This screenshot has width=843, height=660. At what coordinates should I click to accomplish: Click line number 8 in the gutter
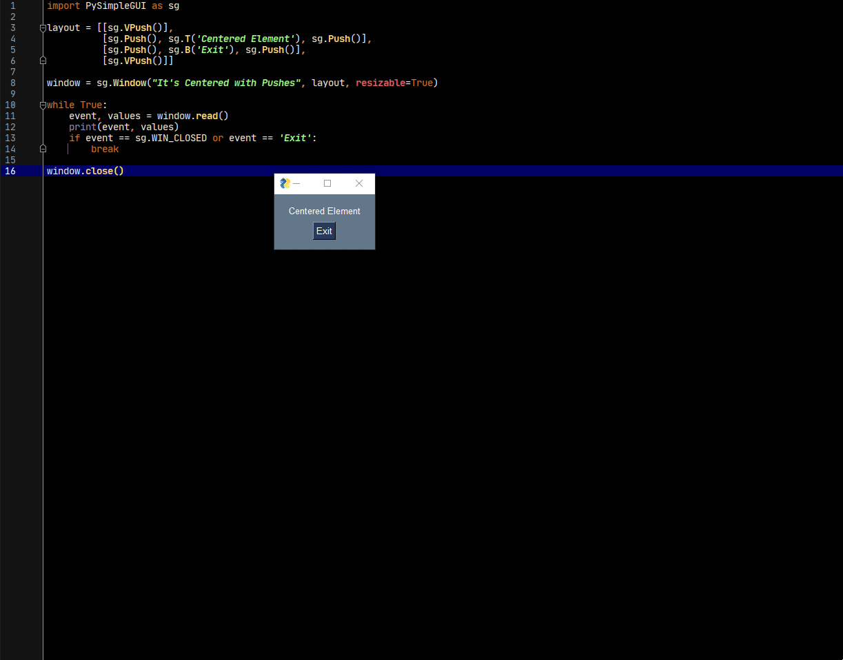12,83
